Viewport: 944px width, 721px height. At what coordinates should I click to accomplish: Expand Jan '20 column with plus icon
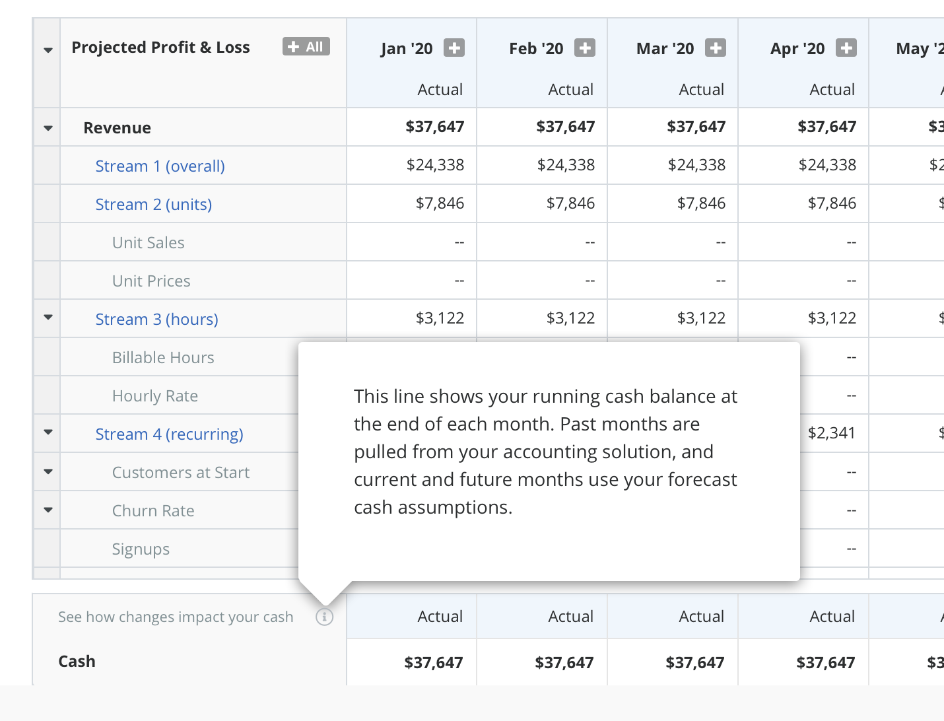coord(454,48)
